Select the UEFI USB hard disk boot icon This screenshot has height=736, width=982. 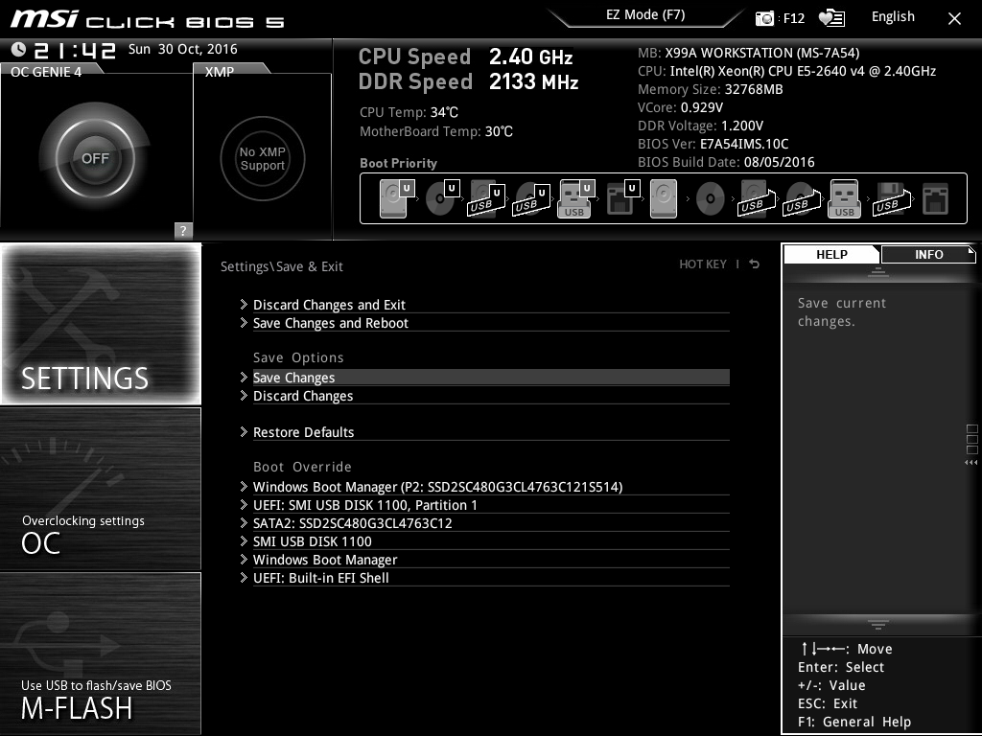pyautogui.click(x=486, y=198)
